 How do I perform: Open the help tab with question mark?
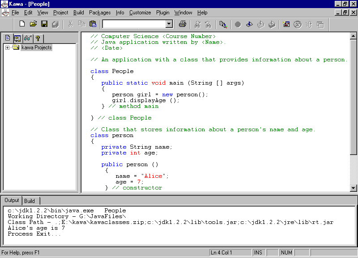point(38,38)
